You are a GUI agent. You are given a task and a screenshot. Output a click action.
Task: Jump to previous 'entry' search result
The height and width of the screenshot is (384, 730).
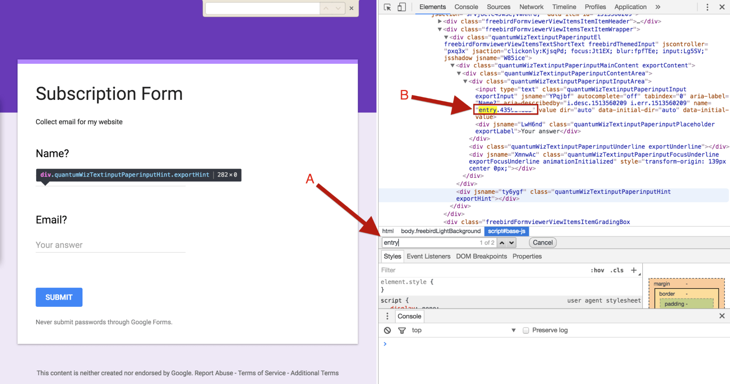click(502, 243)
